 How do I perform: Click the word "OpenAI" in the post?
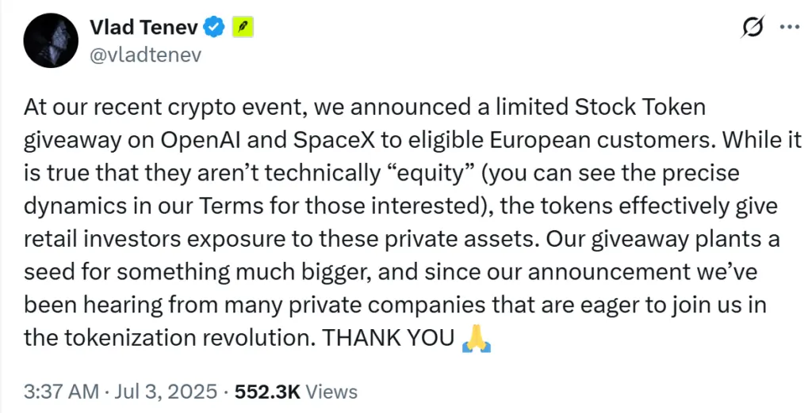click(x=198, y=139)
